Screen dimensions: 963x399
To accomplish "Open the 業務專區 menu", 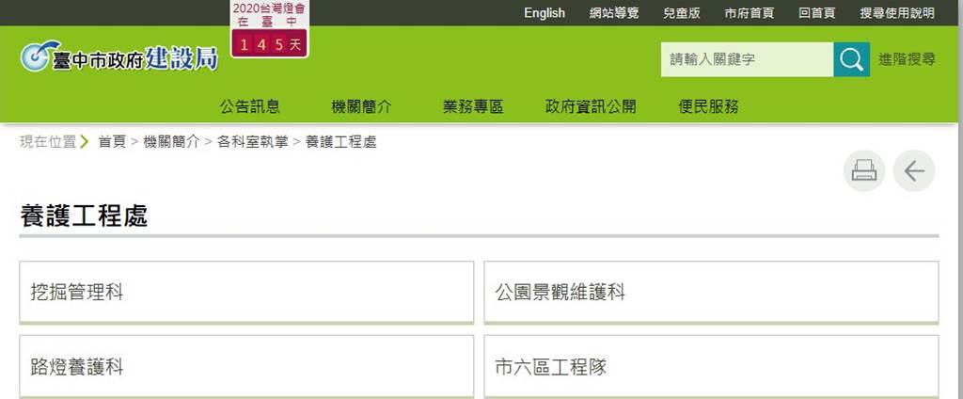I will [473, 106].
